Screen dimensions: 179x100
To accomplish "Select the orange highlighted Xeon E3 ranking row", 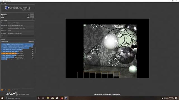I will [18, 53].
